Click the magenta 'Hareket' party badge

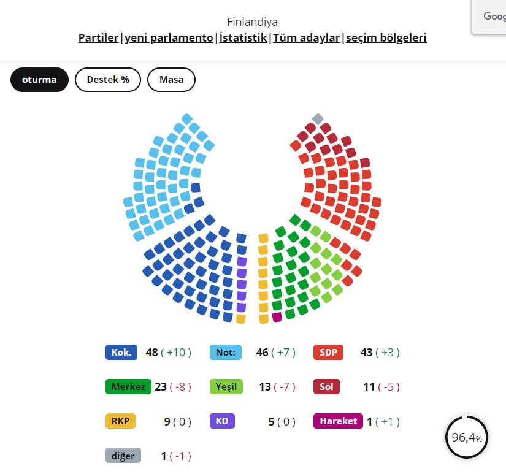(x=338, y=421)
